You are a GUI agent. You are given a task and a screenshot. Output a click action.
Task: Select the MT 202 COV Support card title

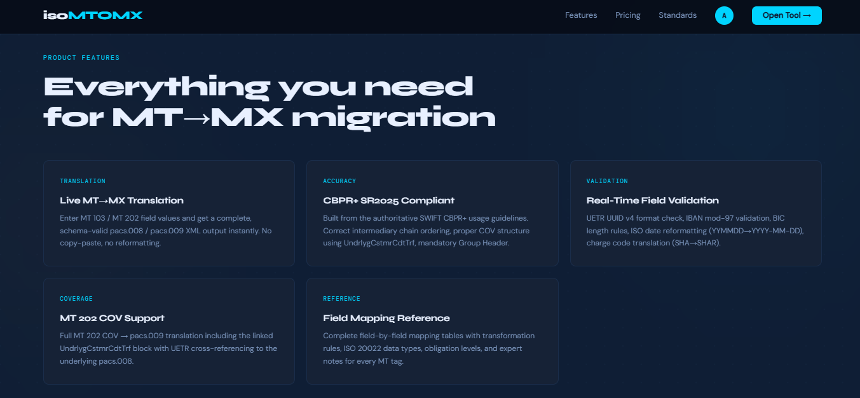[112, 318]
